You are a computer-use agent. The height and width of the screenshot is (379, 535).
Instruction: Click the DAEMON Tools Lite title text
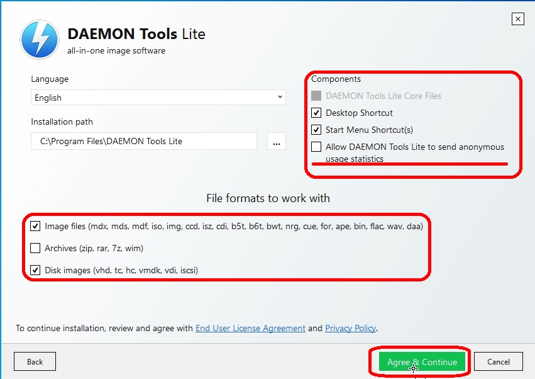tap(136, 34)
